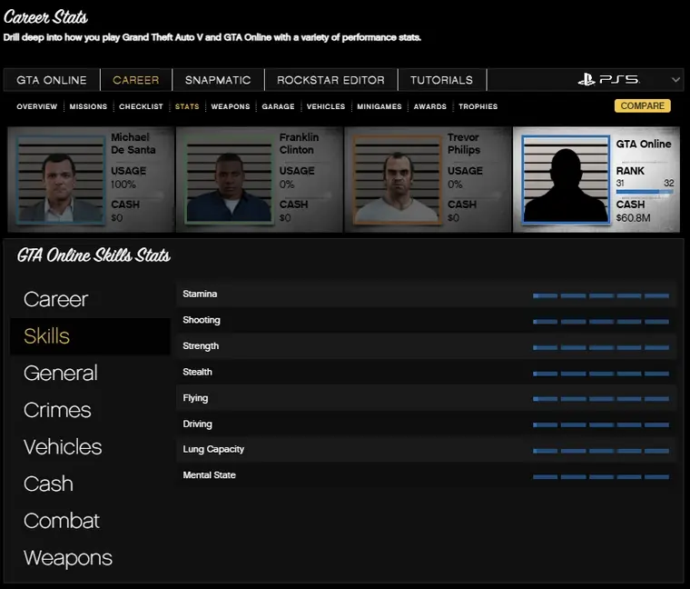Open the GTA ONLINE tab
This screenshot has width=690, height=589.
(52, 80)
